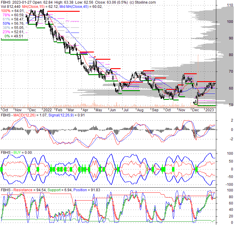Image resolution: width=234 pixels, height=225 pixels.
Task: Click the '23% = 52.61' Fibonacci level
Action: [x=13, y=32]
